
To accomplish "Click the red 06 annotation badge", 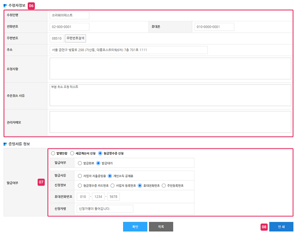I will pyautogui.click(x=31, y=6).
